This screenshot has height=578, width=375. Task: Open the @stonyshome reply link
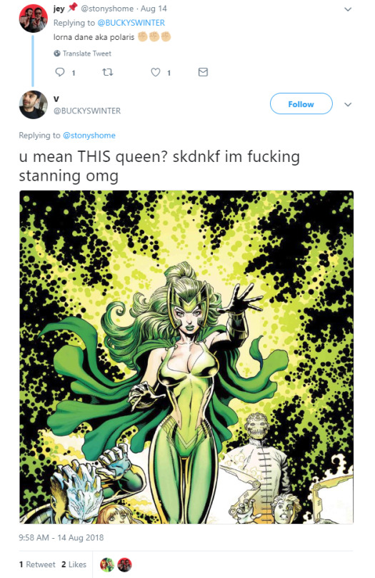pos(89,136)
